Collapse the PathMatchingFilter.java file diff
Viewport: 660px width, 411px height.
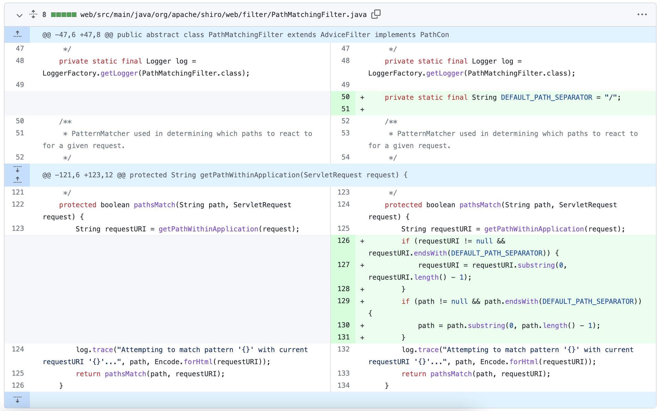click(x=19, y=15)
